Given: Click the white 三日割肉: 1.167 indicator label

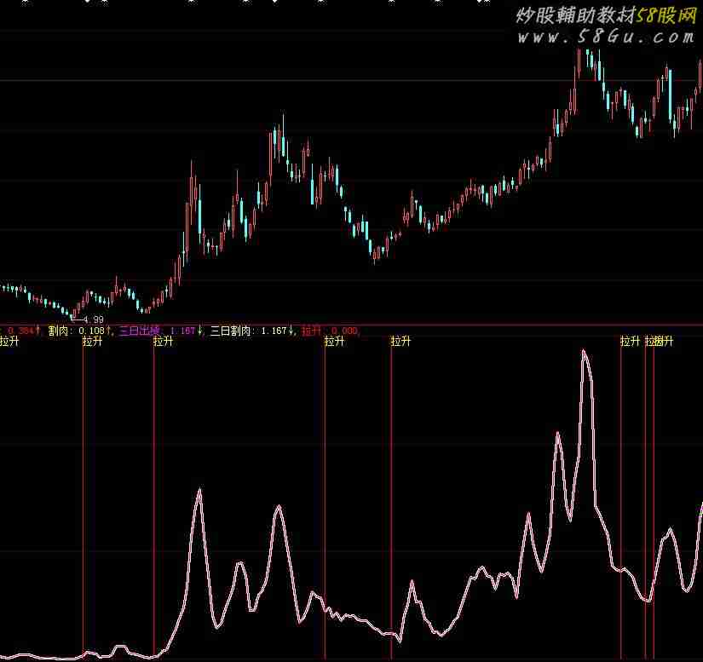Looking at the screenshot, I should click(248, 331).
